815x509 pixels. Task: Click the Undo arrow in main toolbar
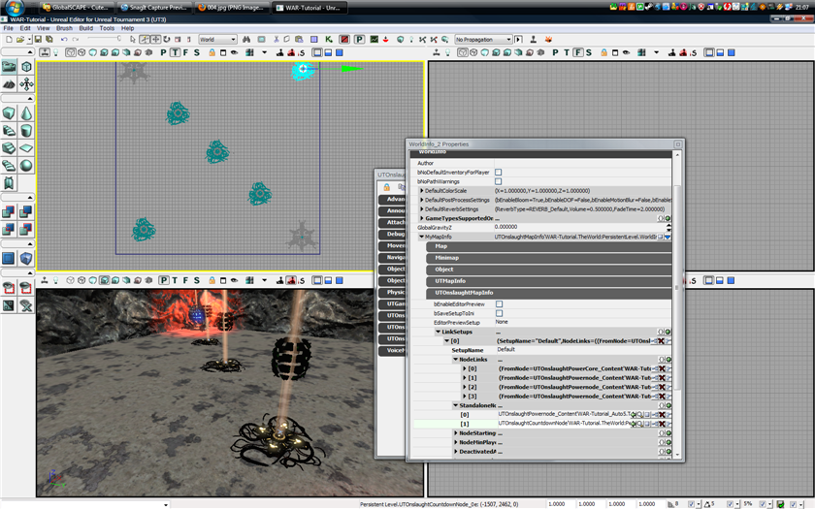(64, 40)
